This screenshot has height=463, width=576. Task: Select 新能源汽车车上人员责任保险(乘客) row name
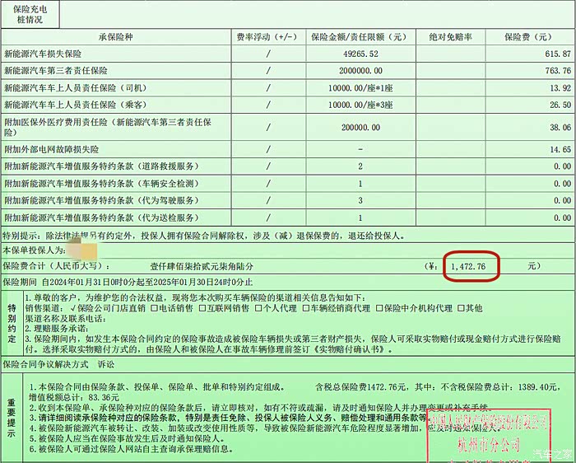tap(76, 105)
